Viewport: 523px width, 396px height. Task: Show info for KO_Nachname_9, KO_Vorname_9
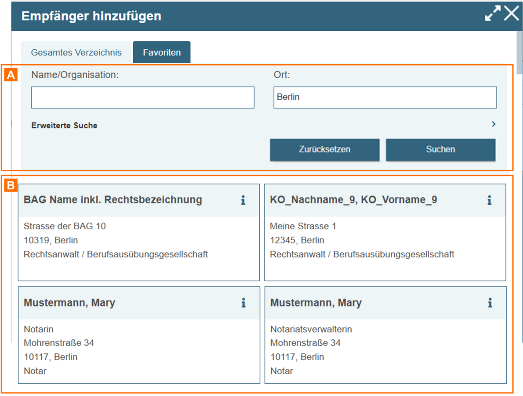pyautogui.click(x=489, y=200)
